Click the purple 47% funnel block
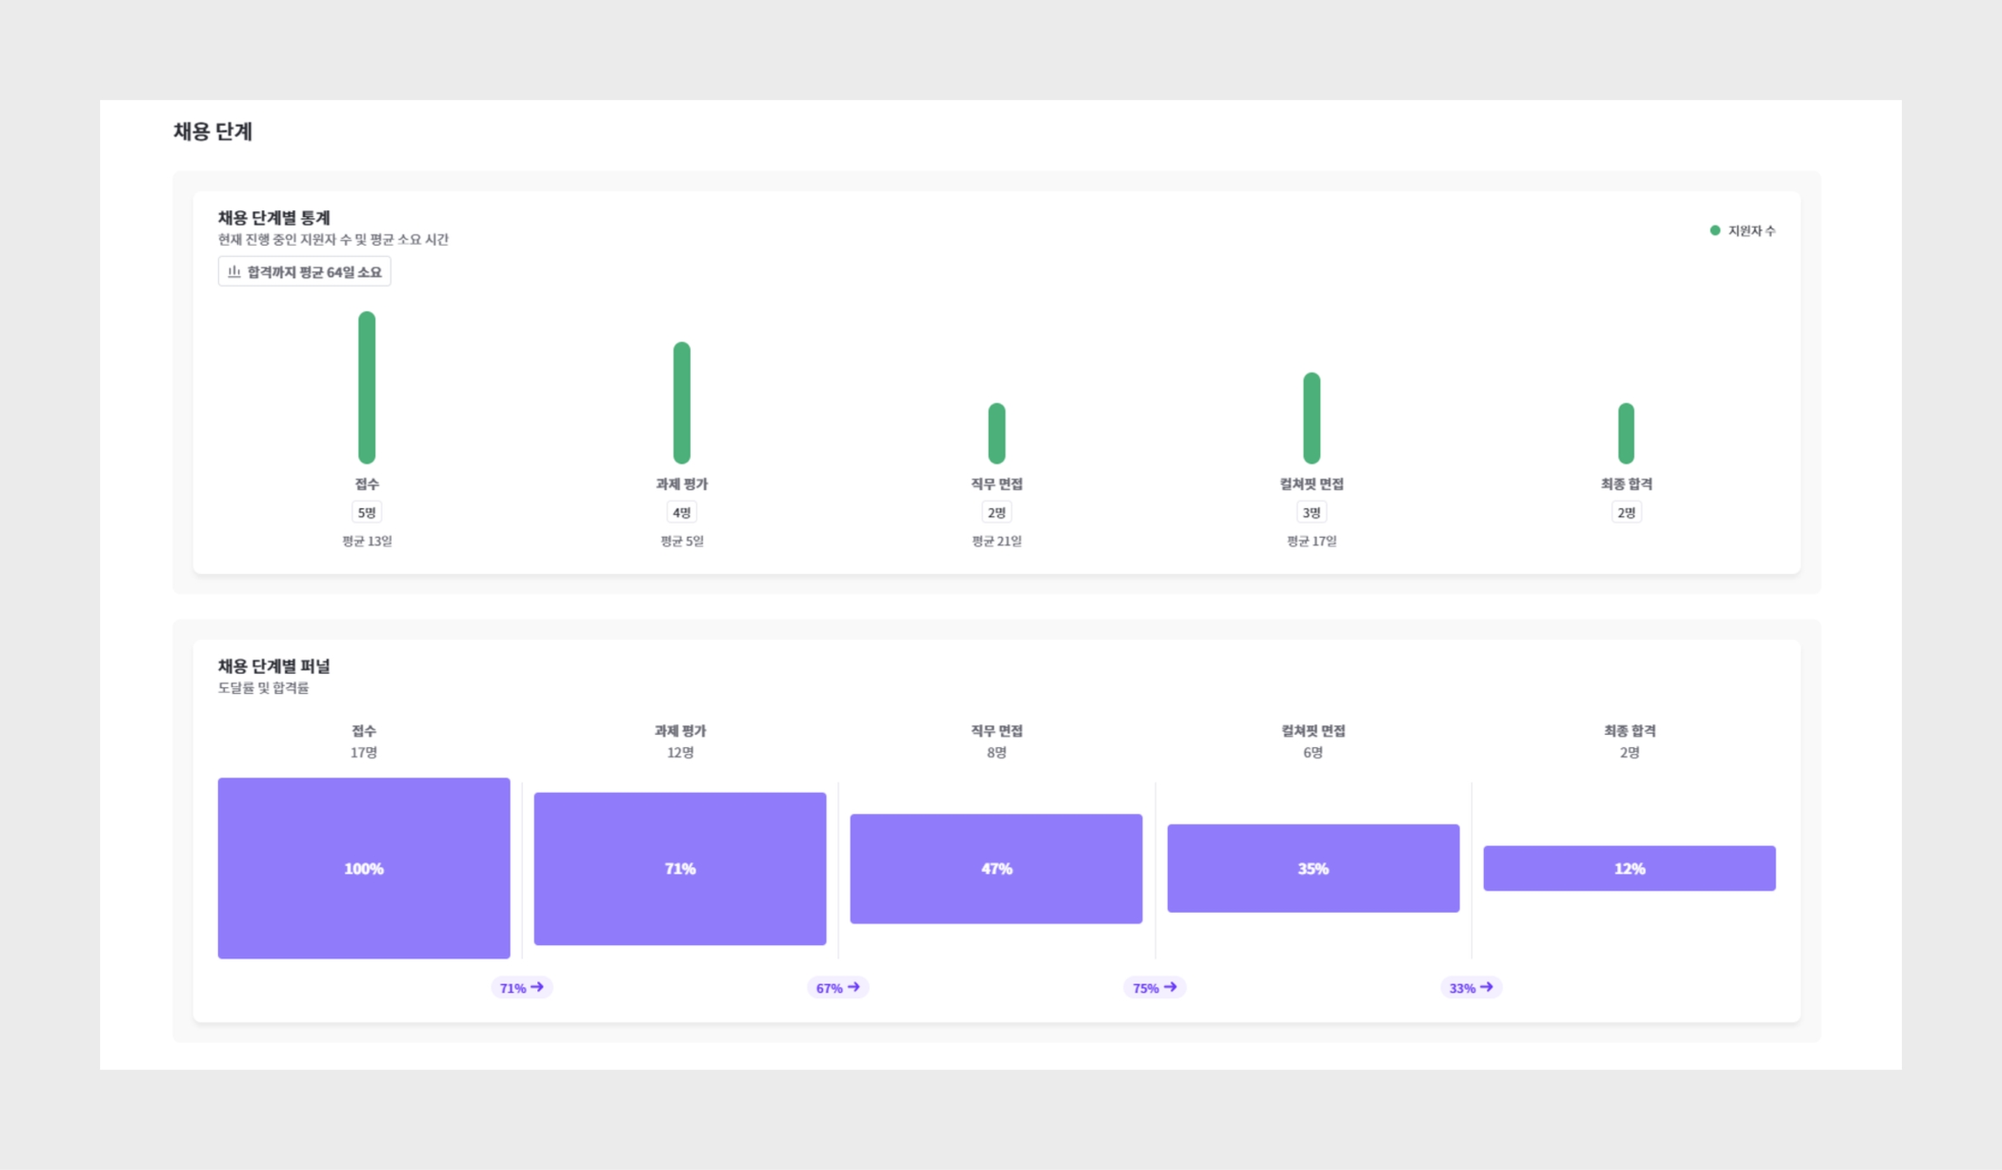Viewport: 2002px width, 1170px height. tap(996, 868)
